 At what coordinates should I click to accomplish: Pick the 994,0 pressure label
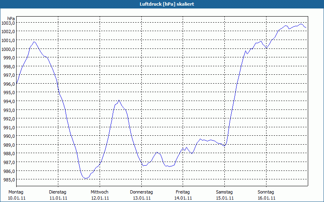(9, 101)
